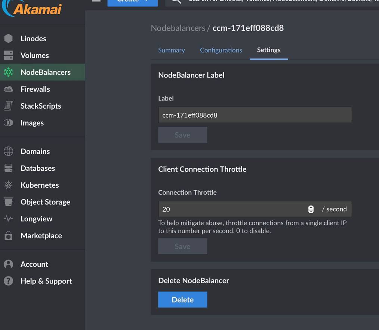The image size is (379, 330).
Task: Click the Longview pulse icon
Action: pos(8,219)
